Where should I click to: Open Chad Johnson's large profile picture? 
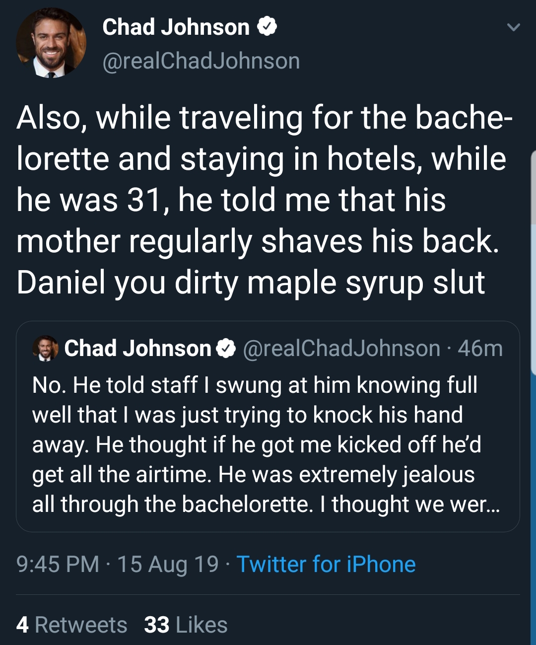coord(51,43)
